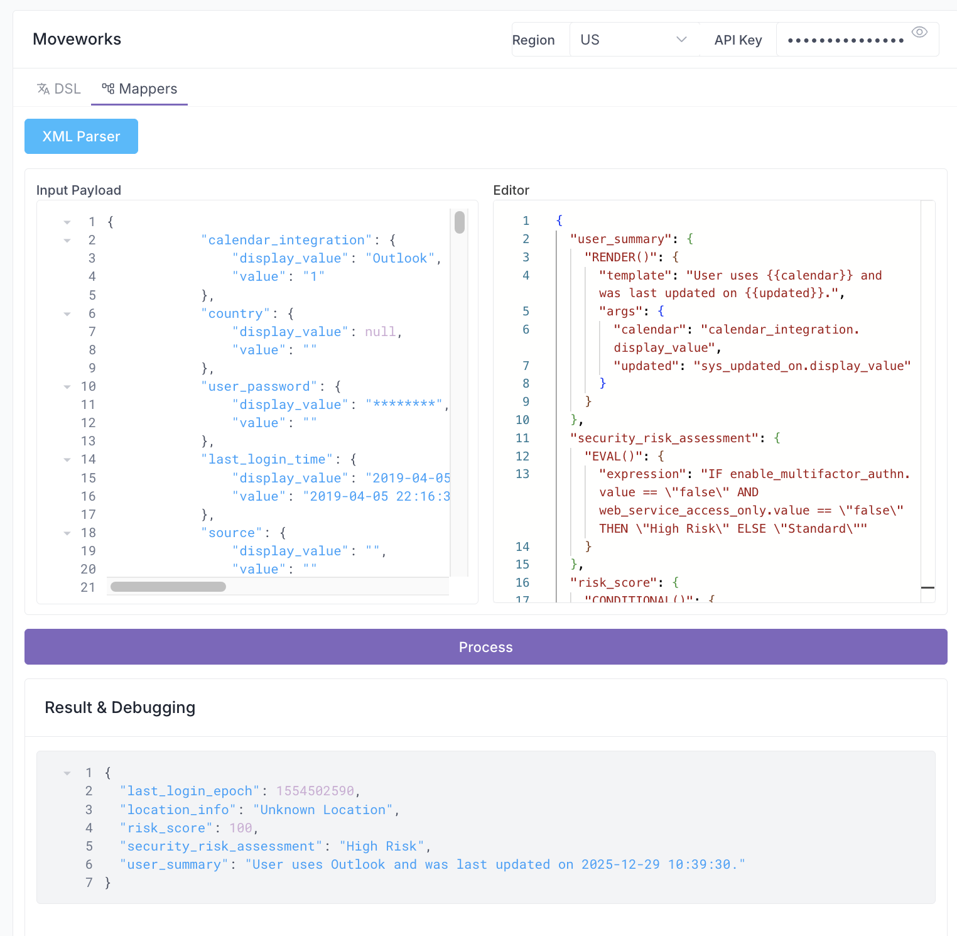Collapse the user_password block on line 10
The width and height of the screenshot is (957, 936).
pyautogui.click(x=67, y=387)
